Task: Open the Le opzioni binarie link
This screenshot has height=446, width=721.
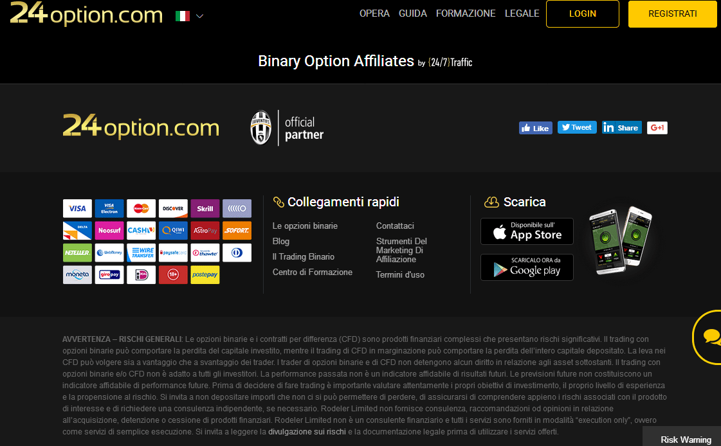Action: [305, 226]
